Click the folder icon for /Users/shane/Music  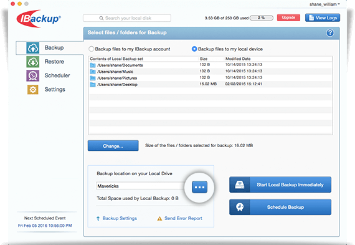click(x=93, y=72)
